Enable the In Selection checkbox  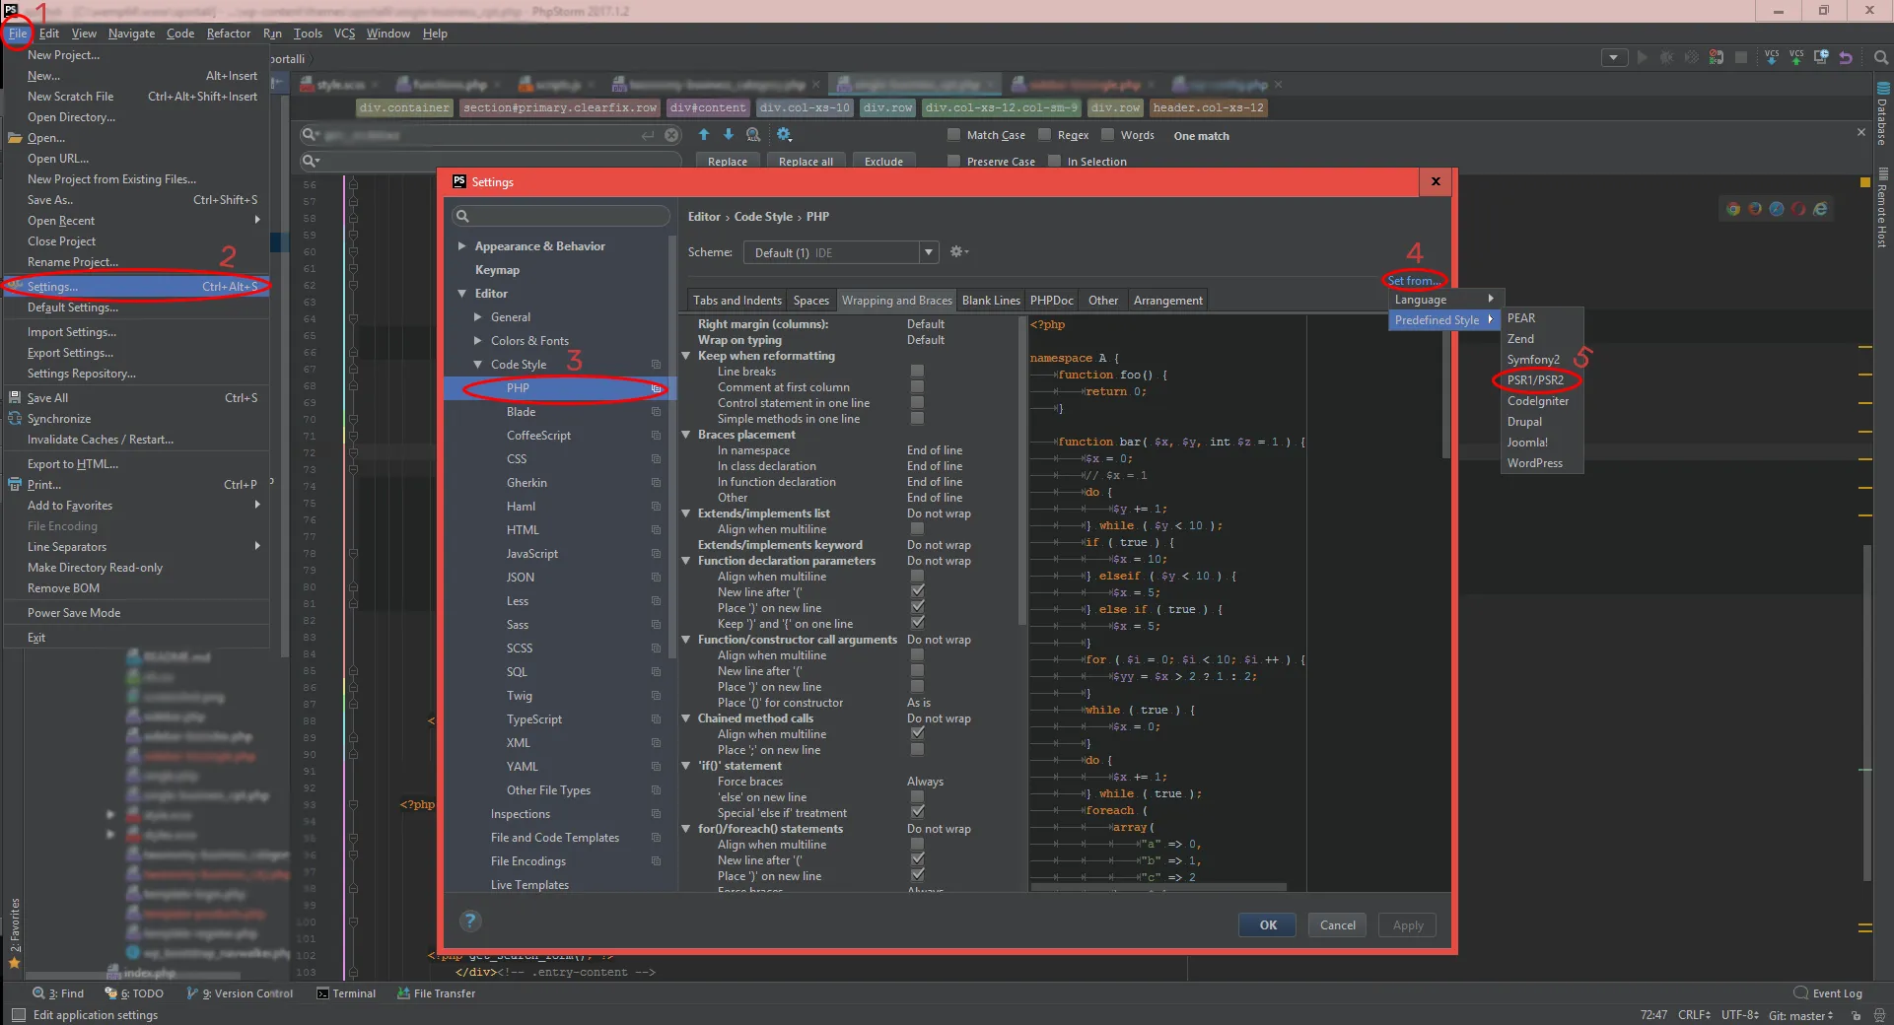coord(1055,161)
